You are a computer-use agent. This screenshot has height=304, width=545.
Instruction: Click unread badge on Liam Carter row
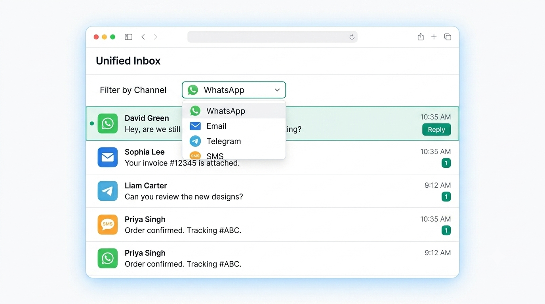click(446, 197)
